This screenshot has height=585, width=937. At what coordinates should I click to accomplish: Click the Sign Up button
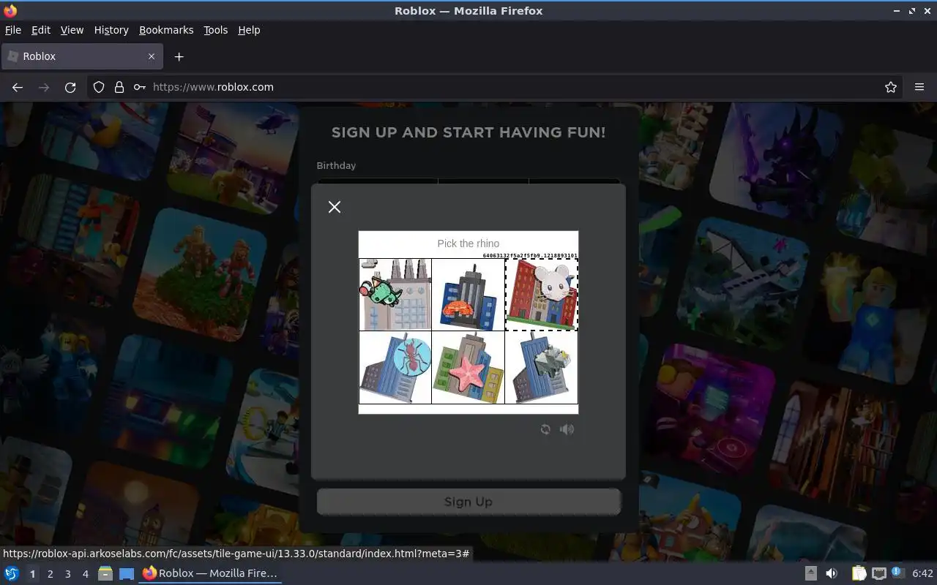pyautogui.click(x=468, y=502)
